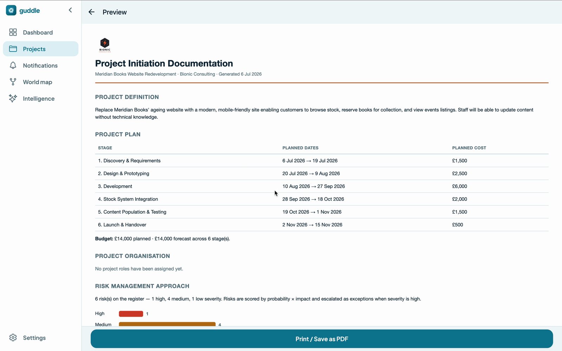Viewport: 562px width, 351px height.
Task: Click the RISK MANAGEMENT APPROACH heading
Action: tap(142, 286)
